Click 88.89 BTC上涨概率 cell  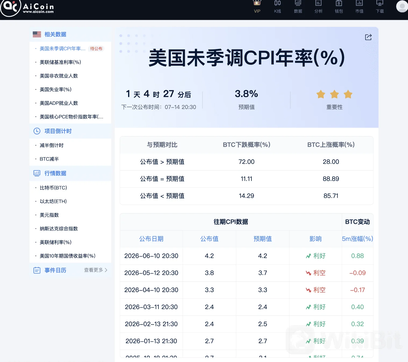331,179
